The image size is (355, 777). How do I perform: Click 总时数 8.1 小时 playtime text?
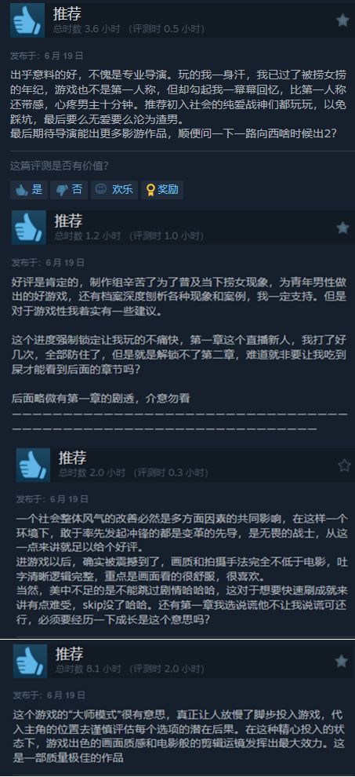point(89,669)
